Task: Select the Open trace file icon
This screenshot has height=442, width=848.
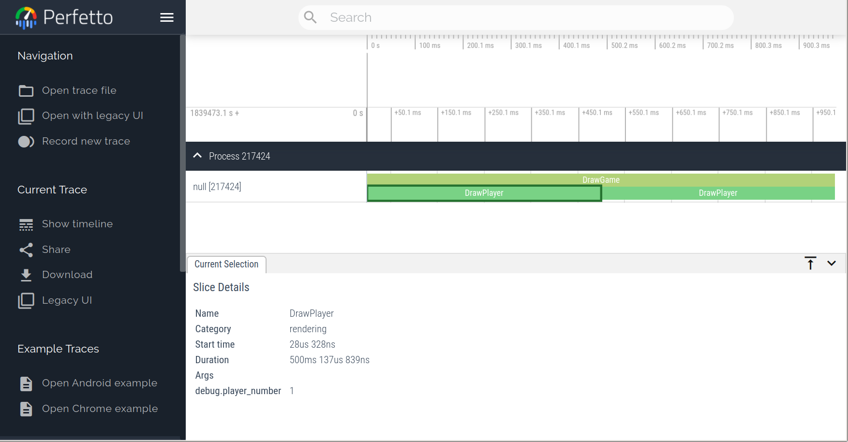Action: point(25,90)
